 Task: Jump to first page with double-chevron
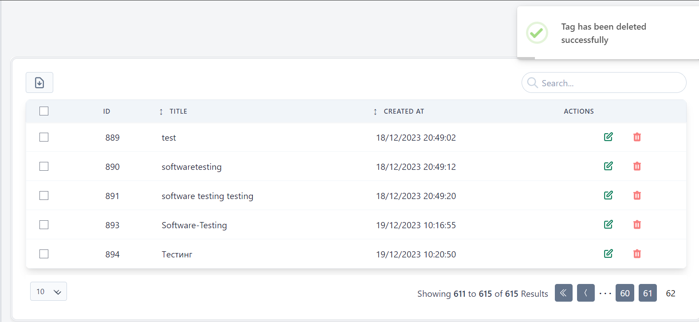point(563,293)
